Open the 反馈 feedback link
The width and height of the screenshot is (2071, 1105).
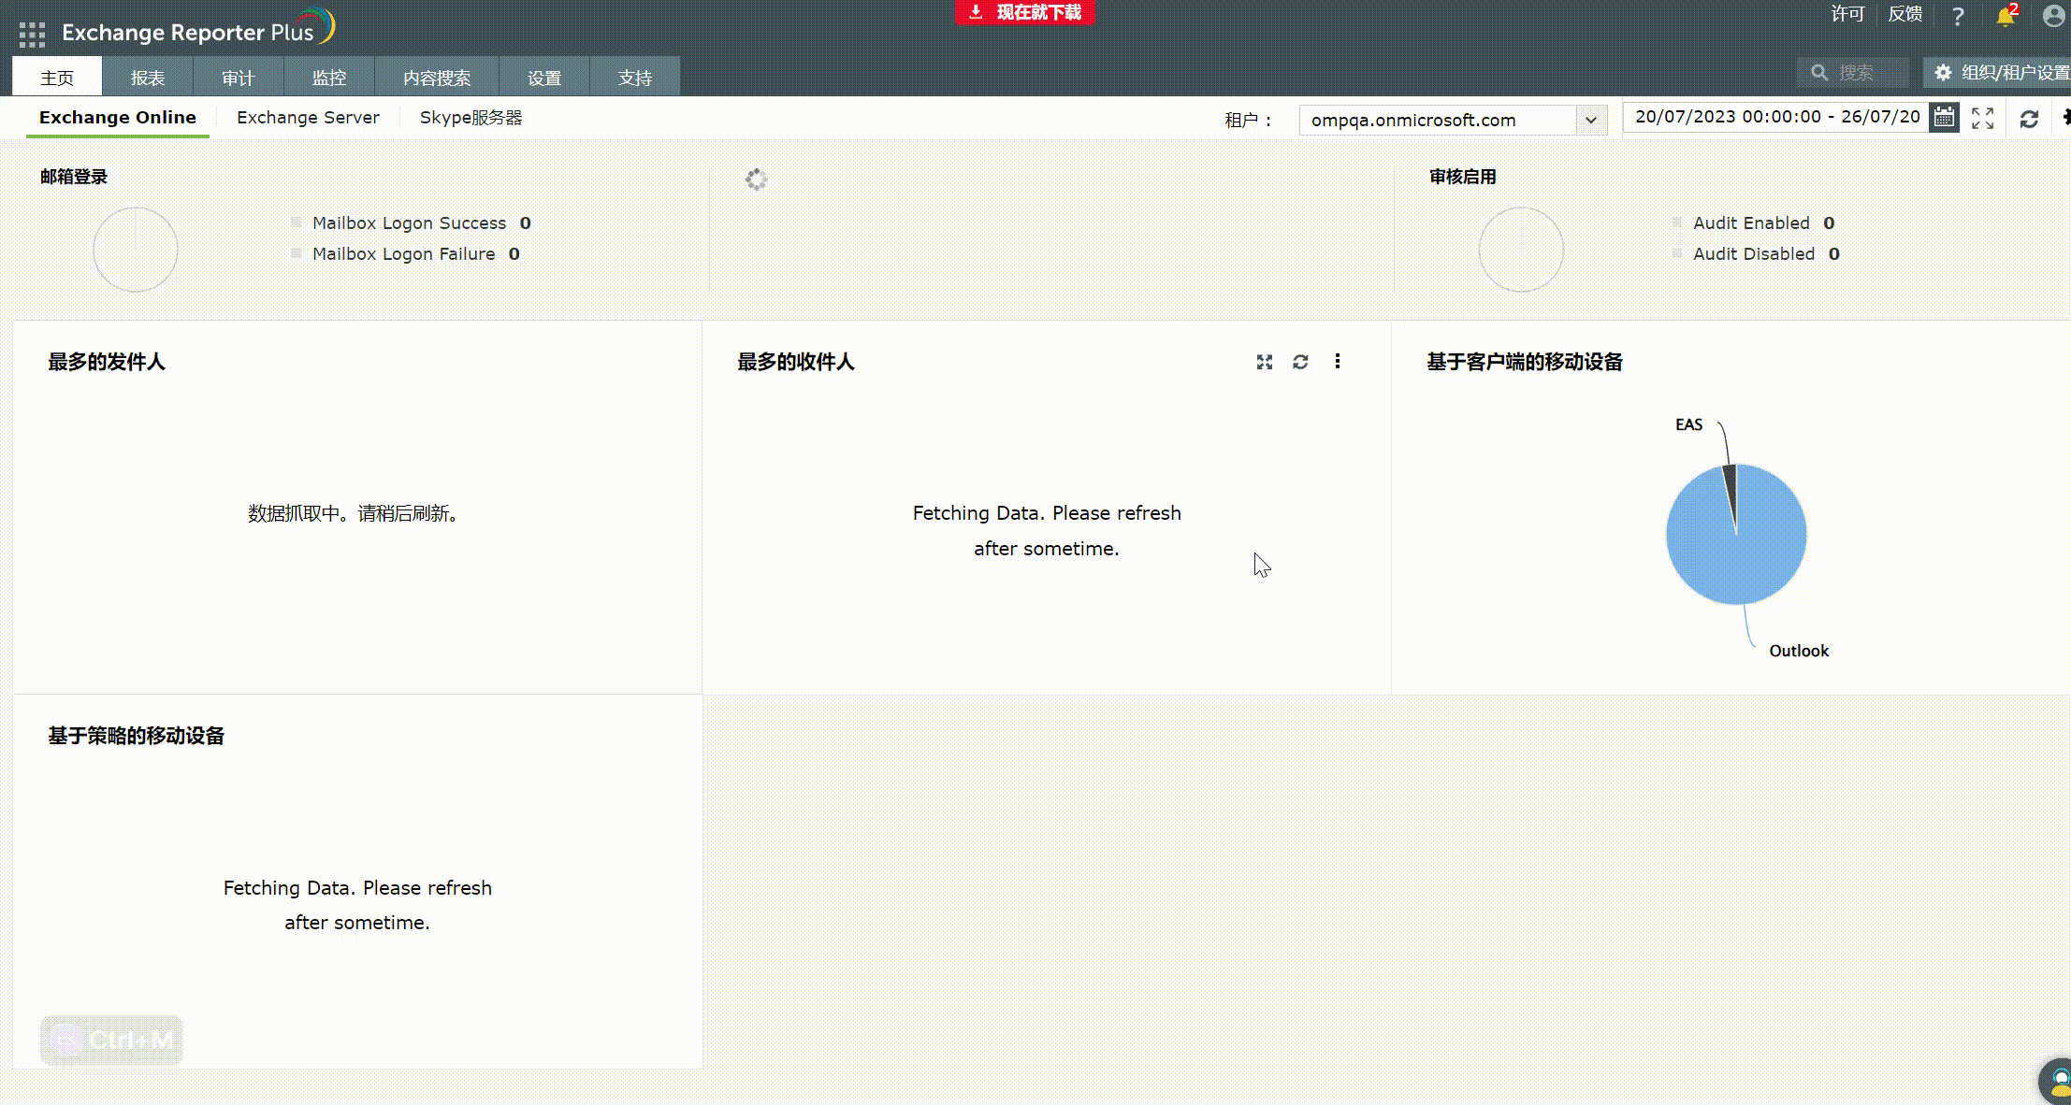point(1904,14)
